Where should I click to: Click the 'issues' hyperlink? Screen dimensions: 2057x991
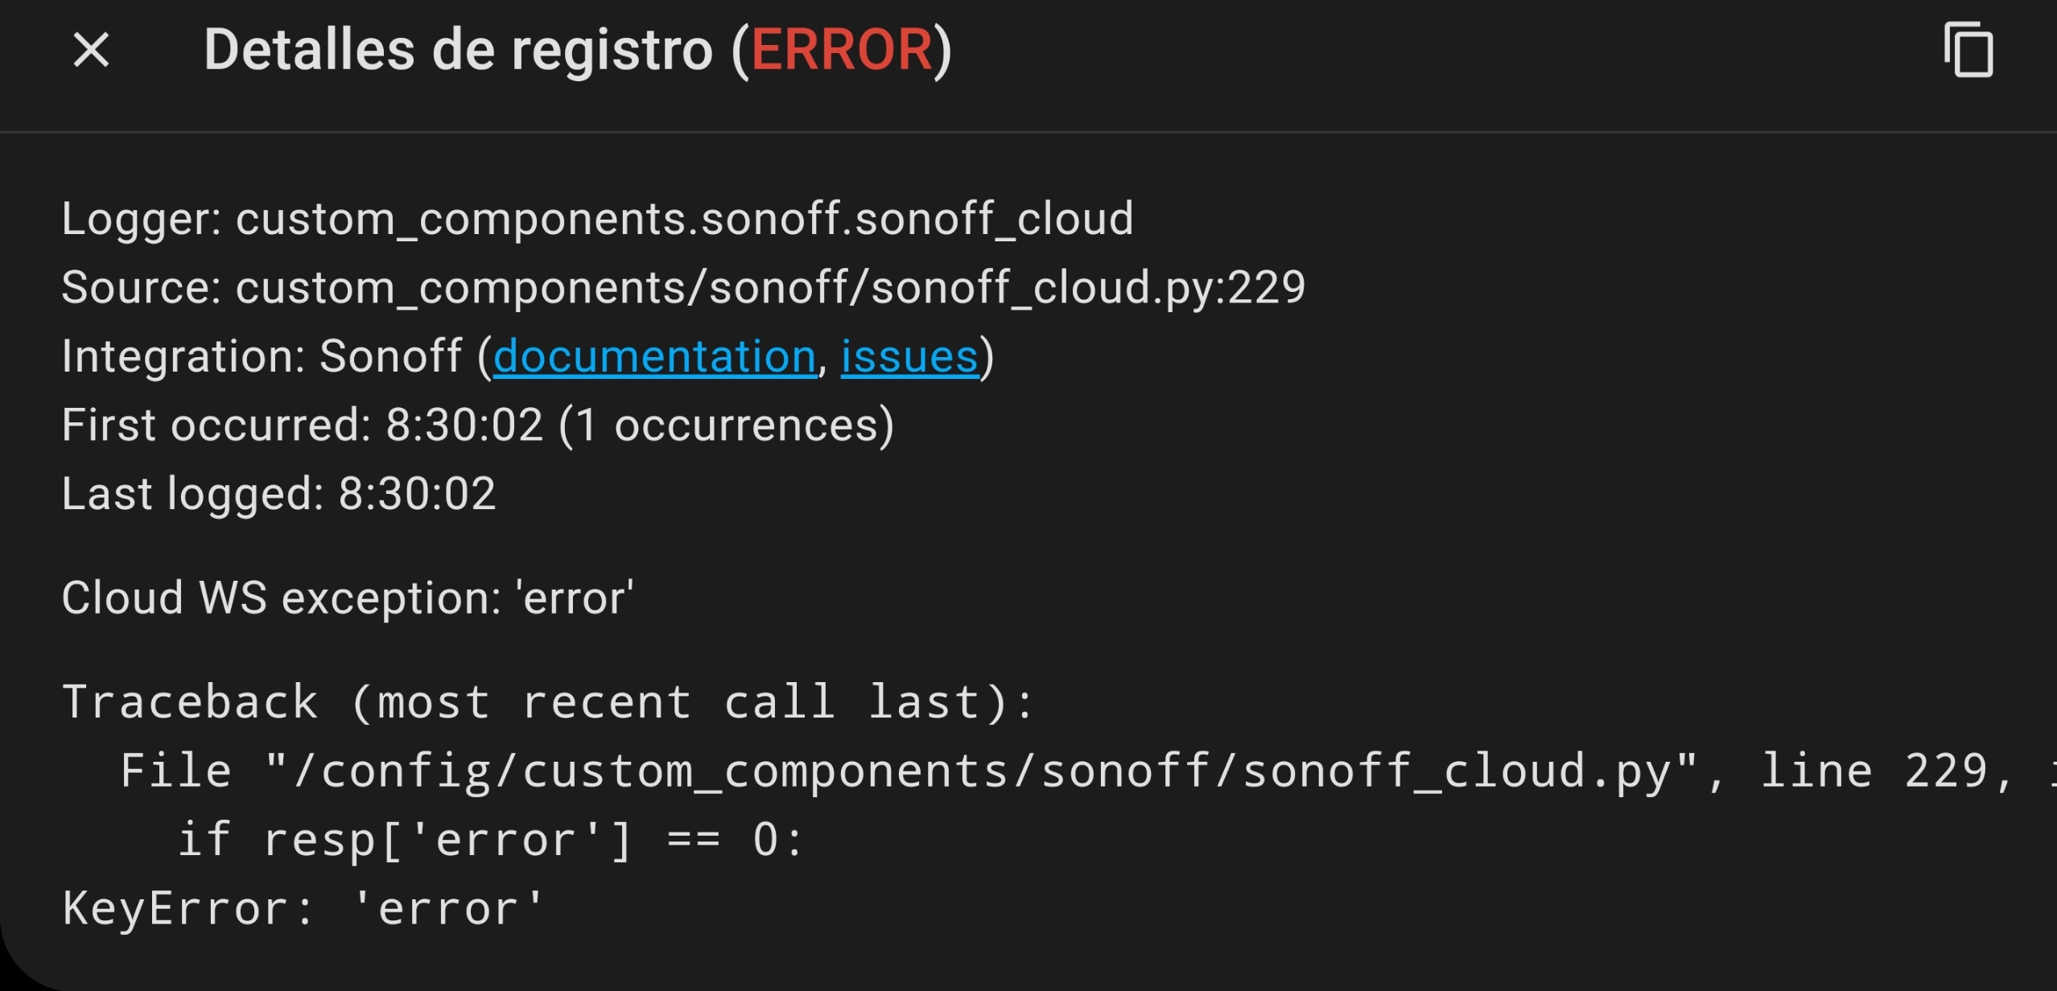(x=908, y=356)
